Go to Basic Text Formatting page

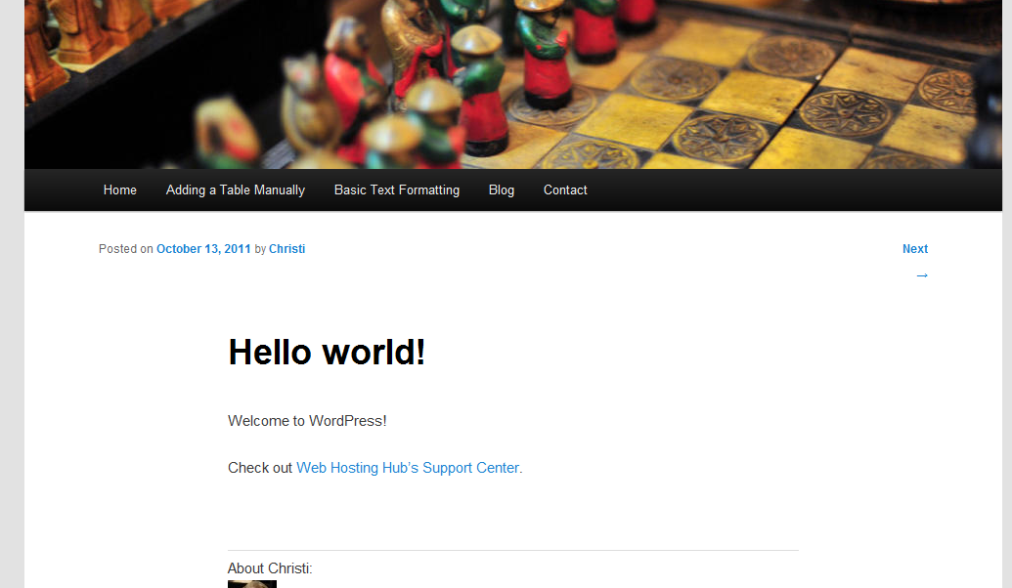pos(397,190)
